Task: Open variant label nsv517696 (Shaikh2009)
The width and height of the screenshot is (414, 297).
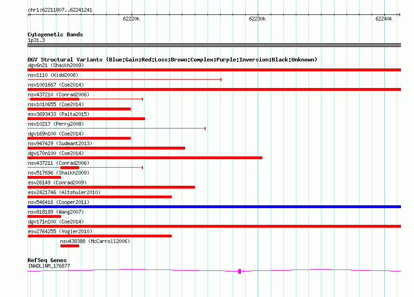Action: coord(59,173)
